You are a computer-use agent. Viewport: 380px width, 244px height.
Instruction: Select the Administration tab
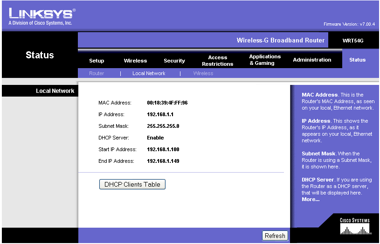coord(312,60)
